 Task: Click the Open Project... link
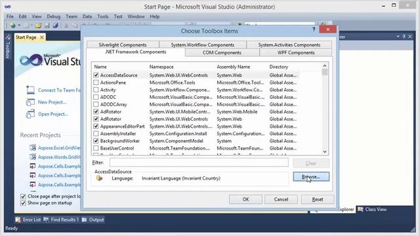[52, 114]
